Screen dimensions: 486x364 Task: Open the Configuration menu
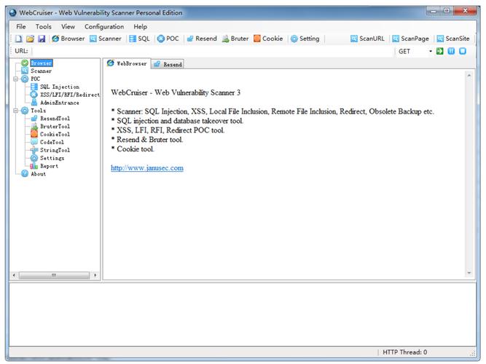104,26
